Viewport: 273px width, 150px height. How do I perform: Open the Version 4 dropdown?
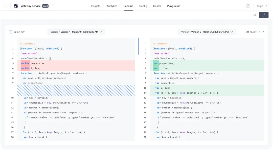(x=76, y=32)
